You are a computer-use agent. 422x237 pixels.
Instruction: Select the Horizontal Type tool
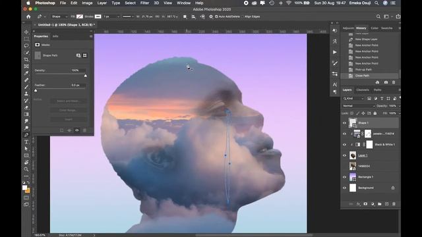point(26,142)
